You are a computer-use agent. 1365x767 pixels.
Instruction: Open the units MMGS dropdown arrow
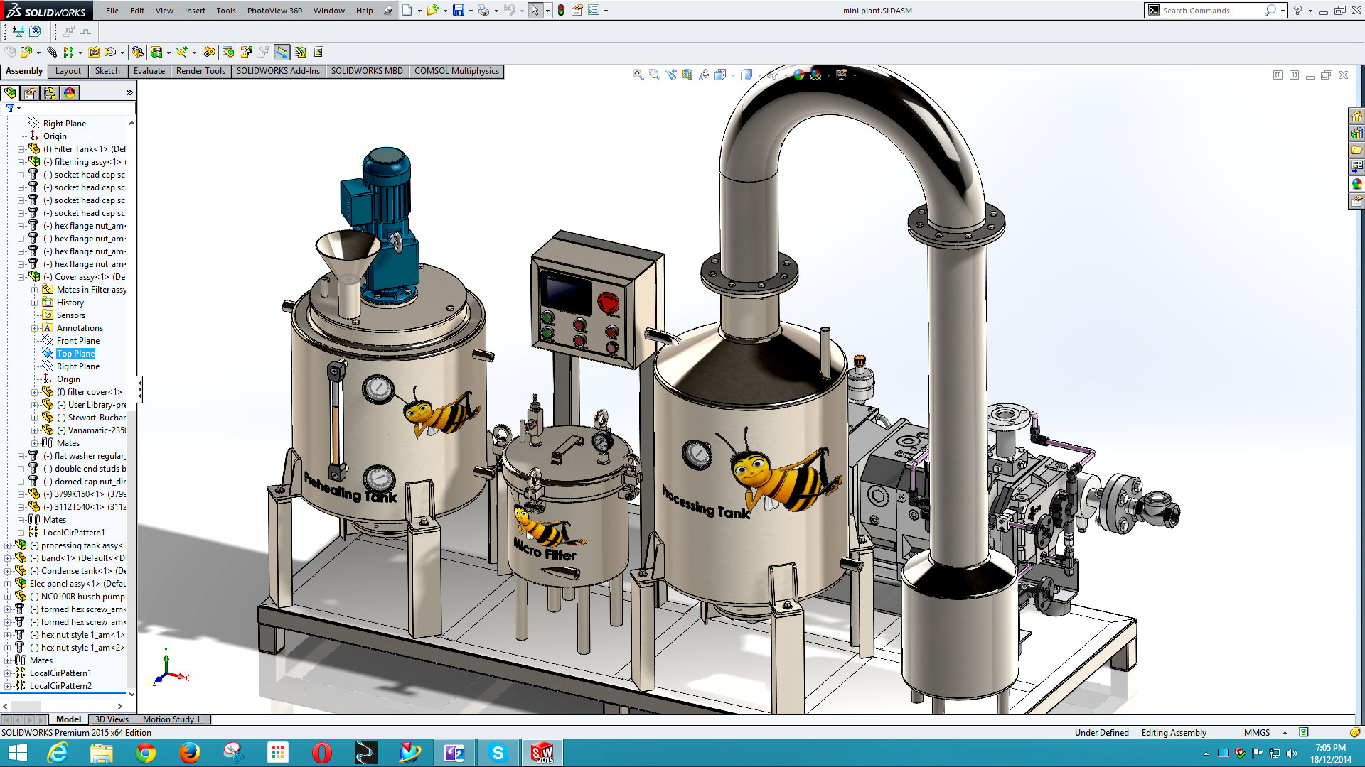1285,732
